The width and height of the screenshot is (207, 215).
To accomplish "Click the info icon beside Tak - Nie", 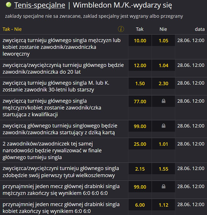I will [121, 29].
